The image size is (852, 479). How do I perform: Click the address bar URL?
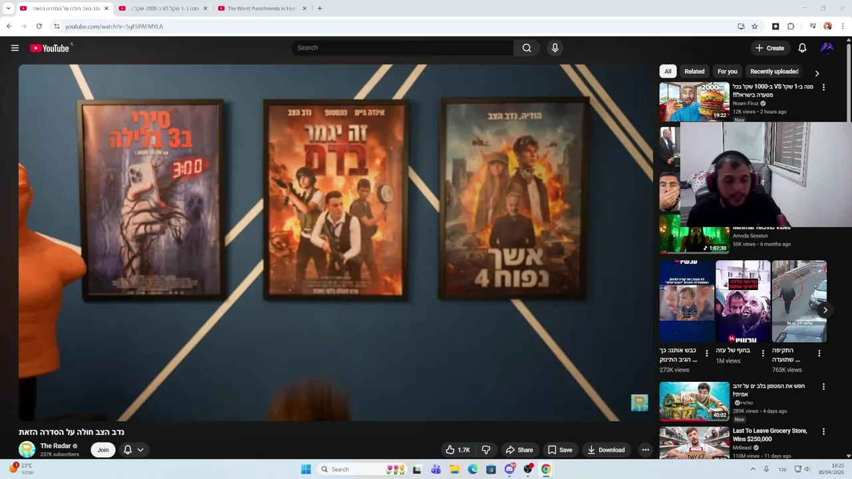tap(114, 27)
